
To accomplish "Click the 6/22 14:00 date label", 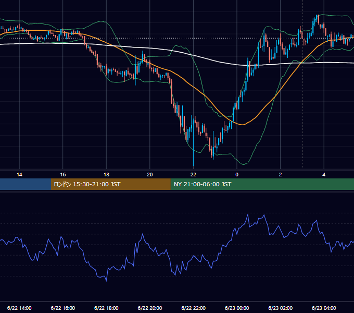I will coord(19,308).
